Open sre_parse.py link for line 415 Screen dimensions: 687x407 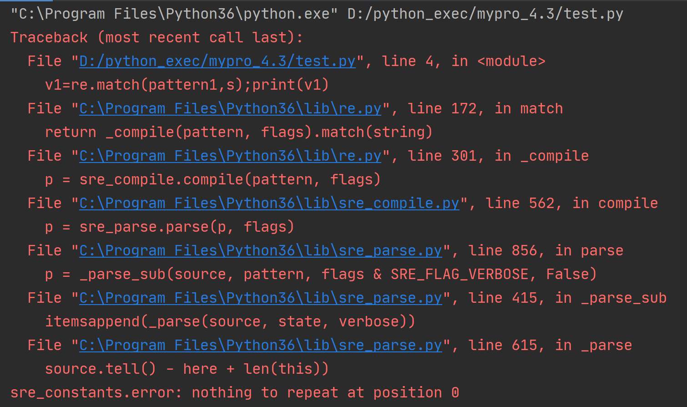click(261, 298)
